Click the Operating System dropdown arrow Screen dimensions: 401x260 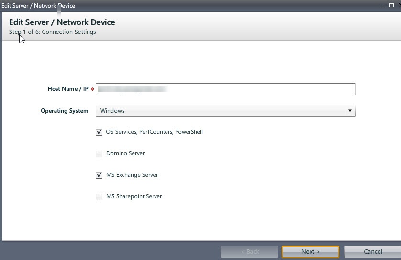350,111
